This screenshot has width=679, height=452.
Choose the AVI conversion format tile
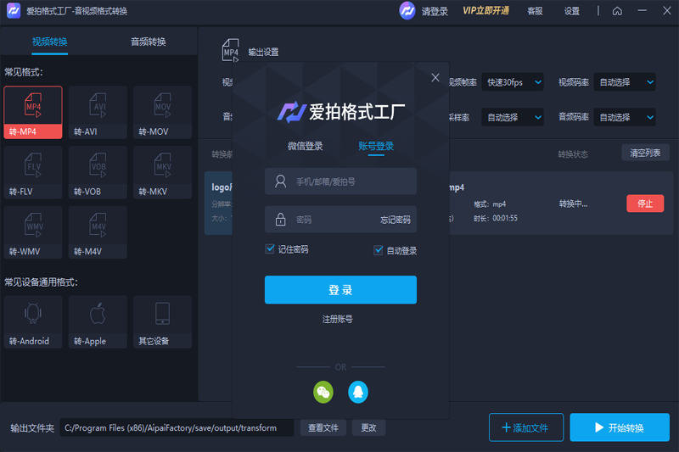point(98,113)
